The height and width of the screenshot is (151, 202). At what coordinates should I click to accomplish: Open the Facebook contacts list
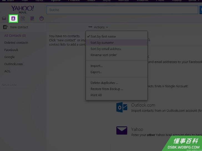(11, 50)
